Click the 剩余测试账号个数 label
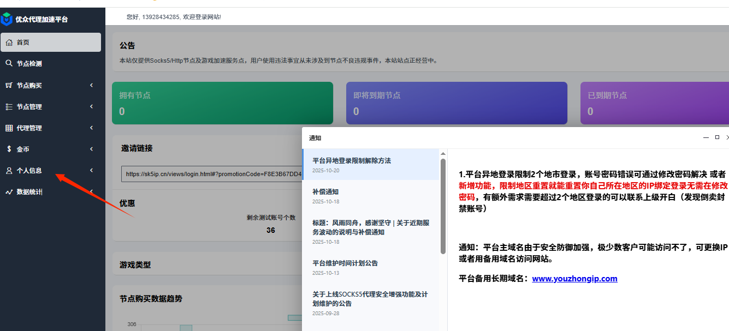 click(x=271, y=218)
